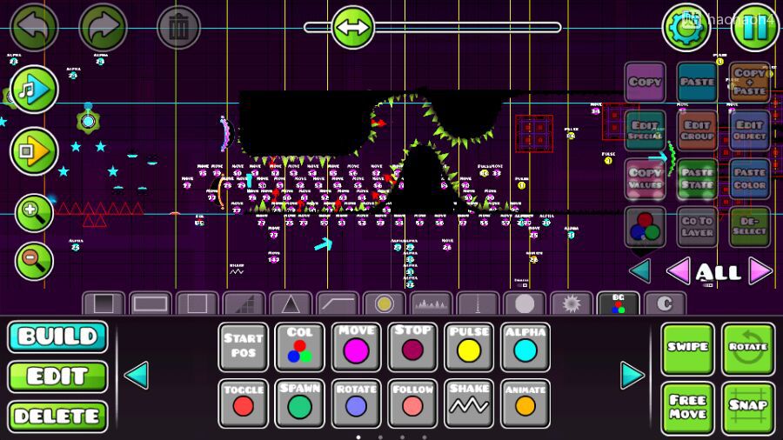Open the spikes triangle tab

[x=291, y=303]
